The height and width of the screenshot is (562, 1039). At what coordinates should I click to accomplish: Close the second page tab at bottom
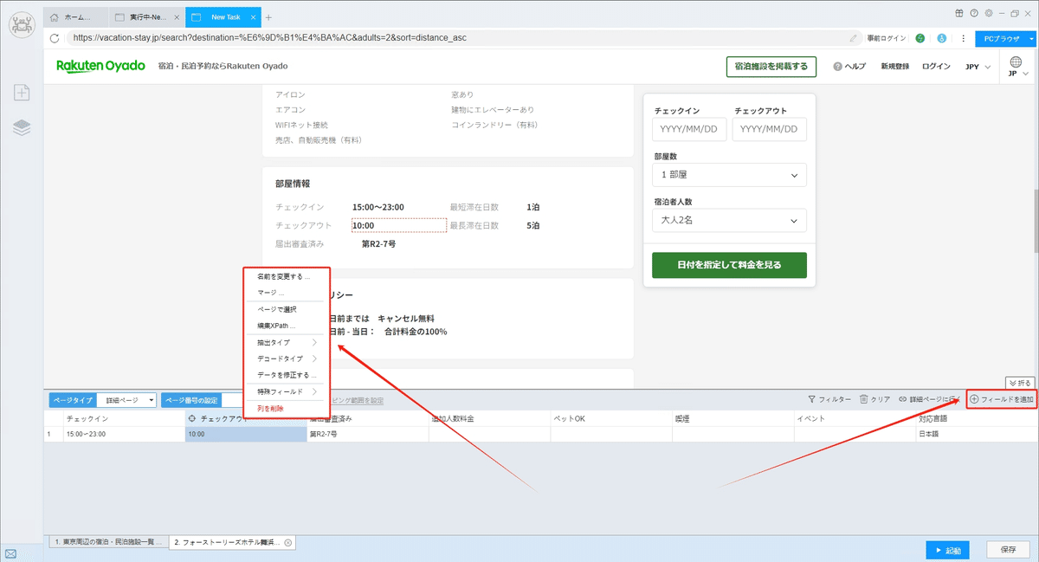pos(288,542)
